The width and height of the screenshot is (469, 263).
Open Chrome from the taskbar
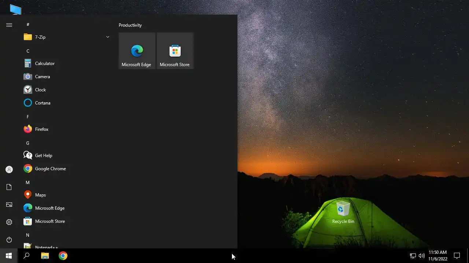point(63,256)
